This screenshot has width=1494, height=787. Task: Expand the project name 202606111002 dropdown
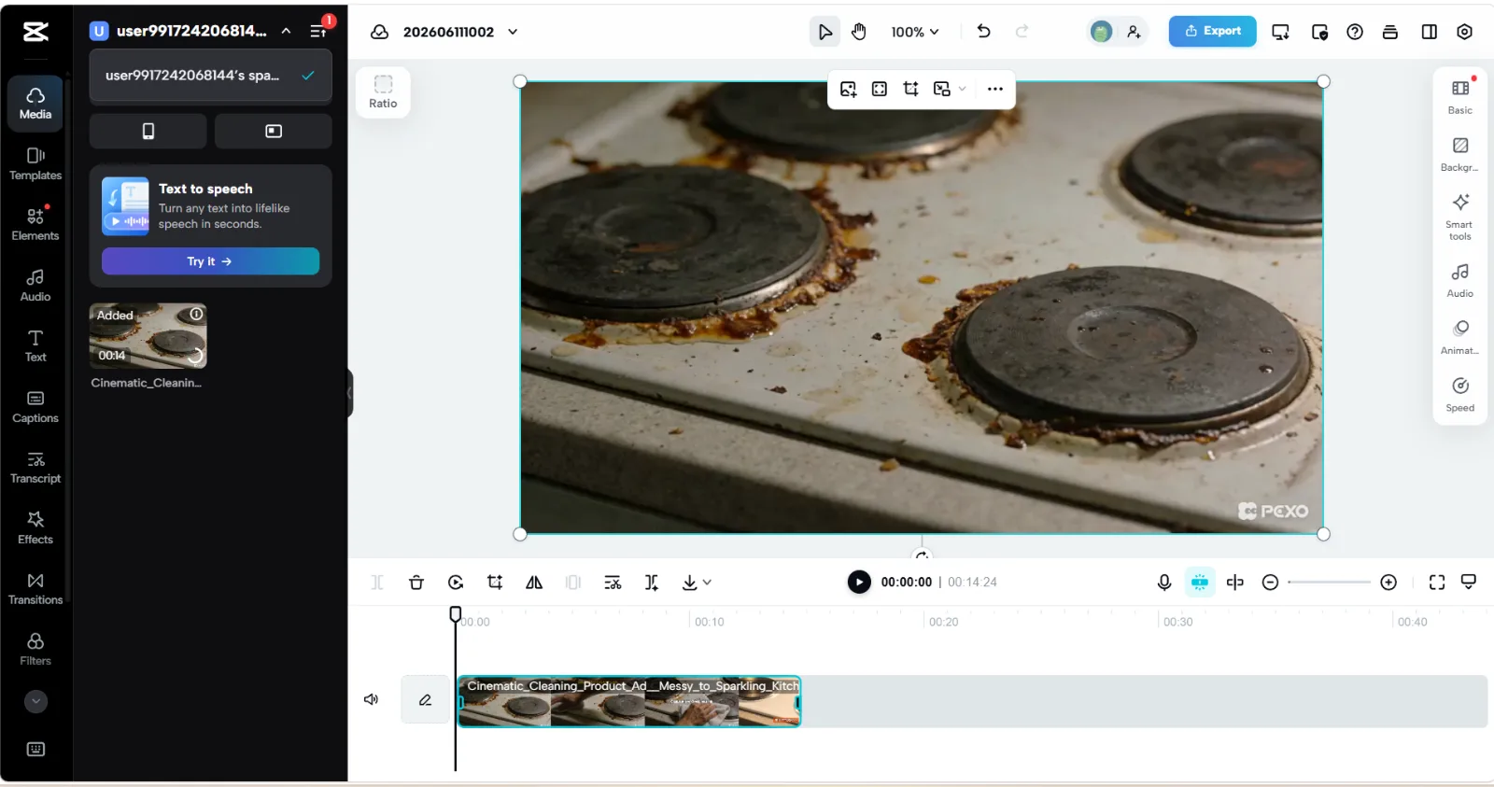(x=513, y=32)
